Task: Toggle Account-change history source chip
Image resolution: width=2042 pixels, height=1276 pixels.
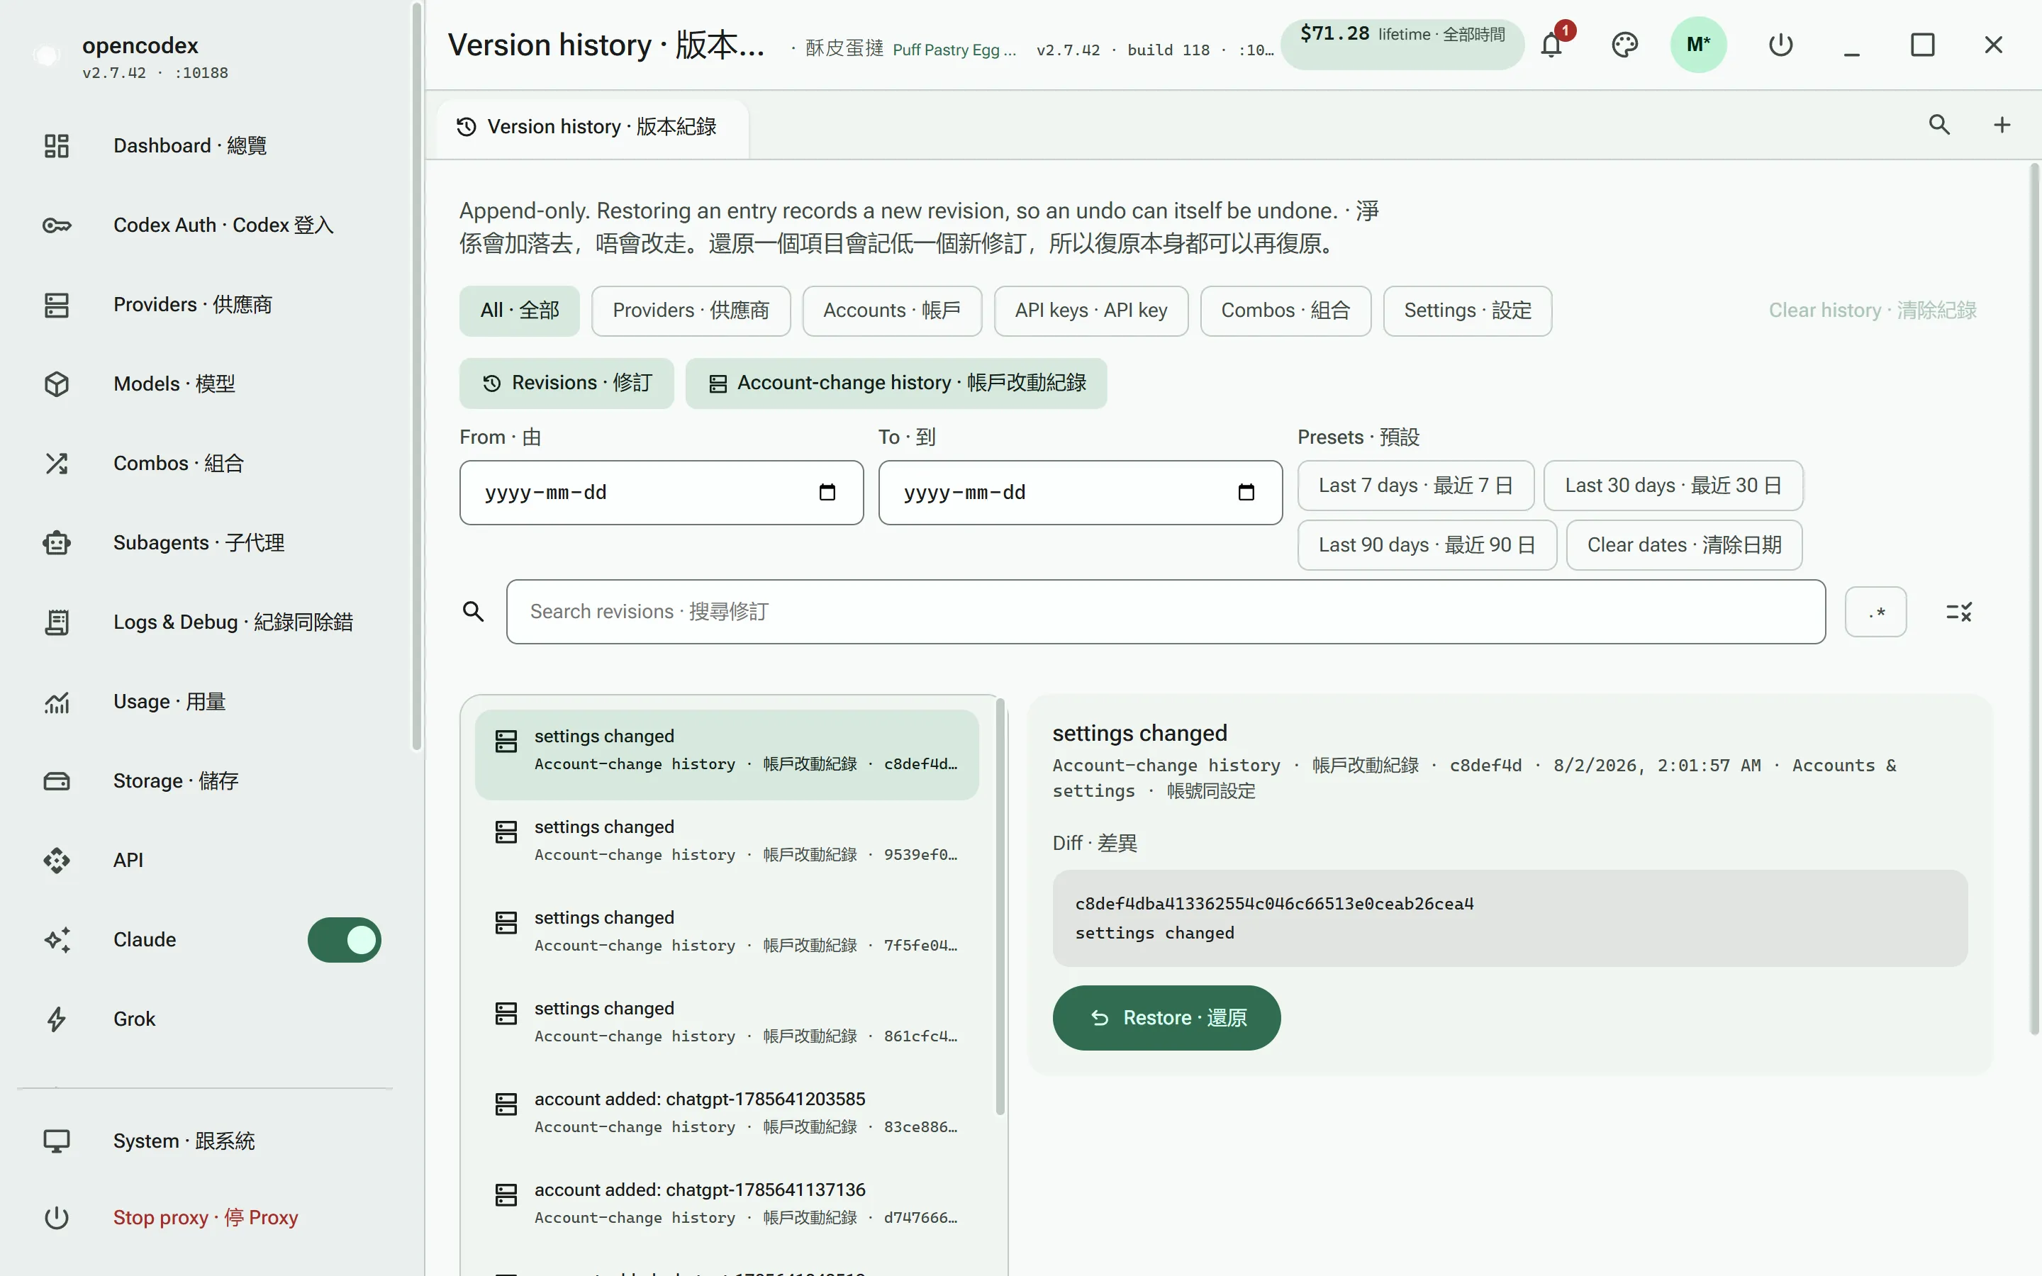Action: click(896, 383)
